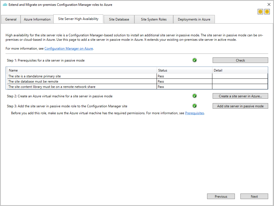Switch to the General tab

[11, 19]
